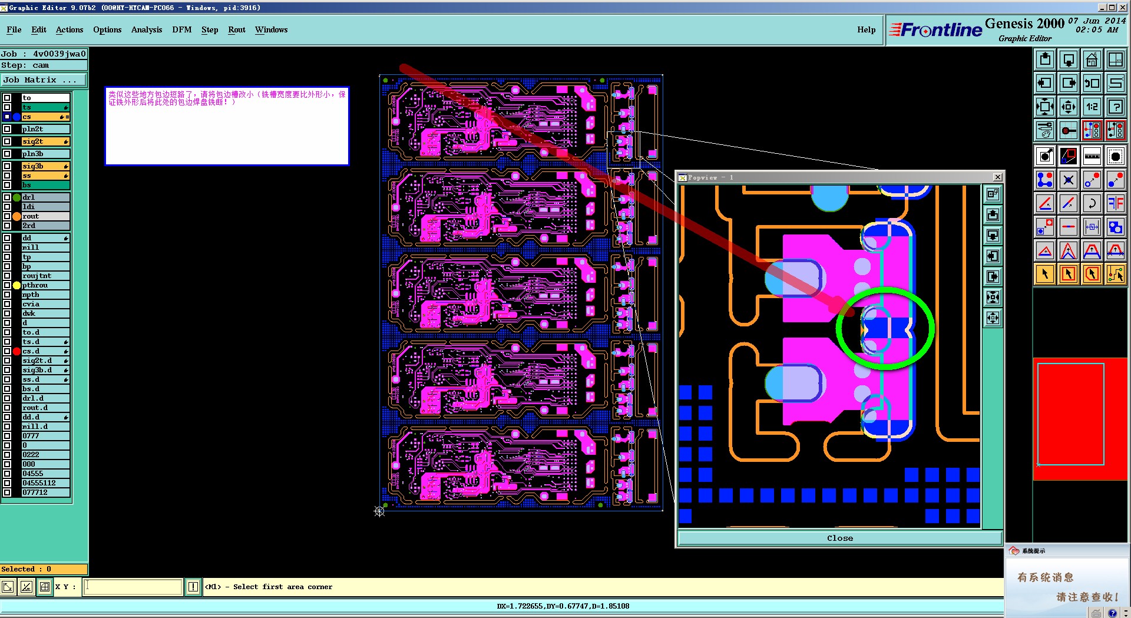The image size is (1131, 618).
Task: Select the layer name bs
Action: tap(46, 185)
